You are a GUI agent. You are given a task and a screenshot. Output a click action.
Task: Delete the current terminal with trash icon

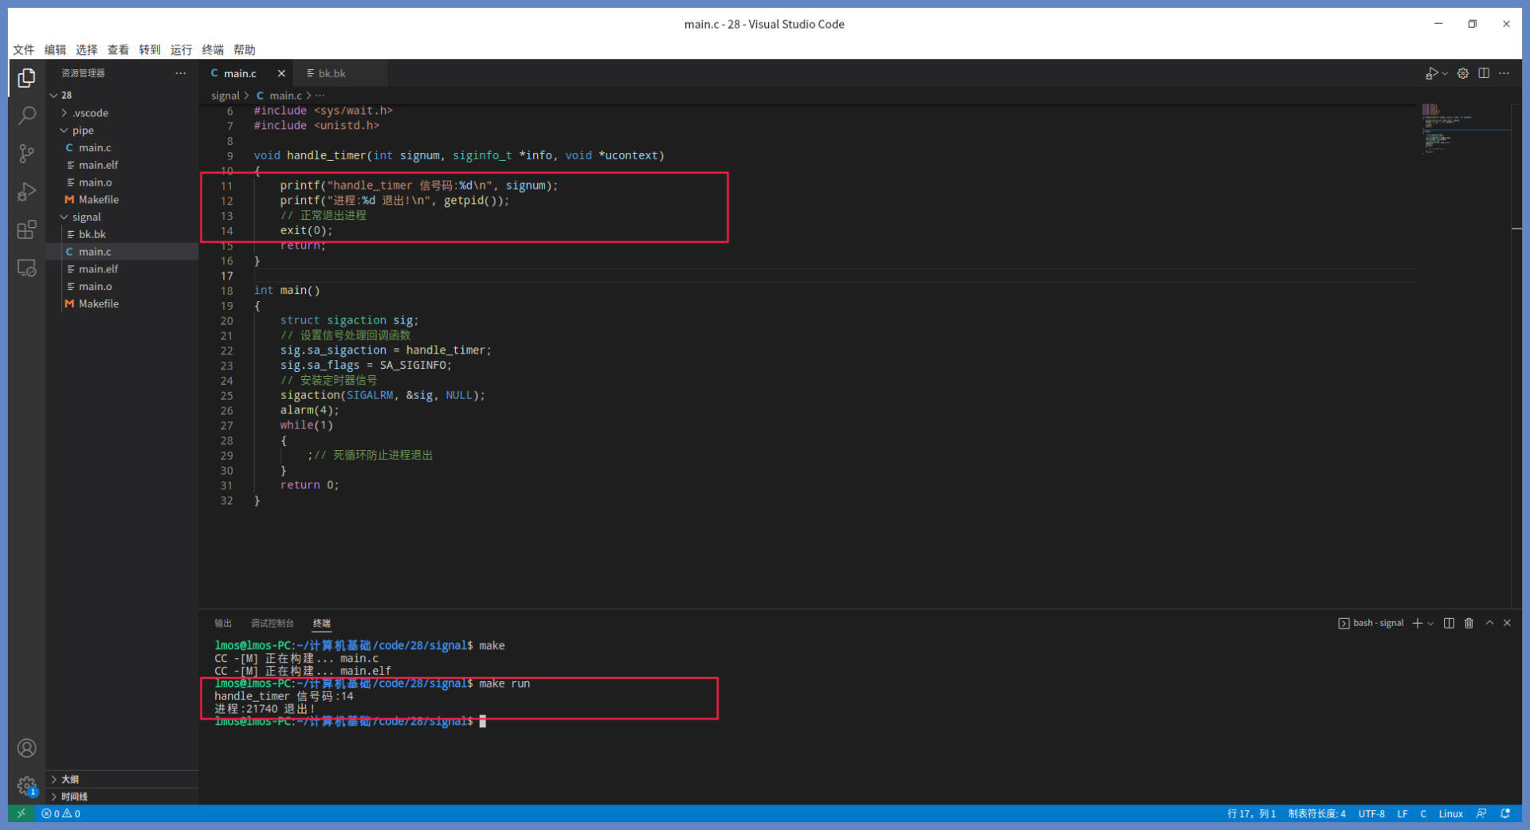coord(1469,623)
